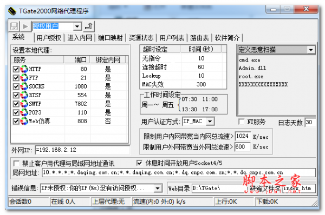Open the 进入内网 tab
Viewport: 325px width, 215px height.
click(x=80, y=38)
